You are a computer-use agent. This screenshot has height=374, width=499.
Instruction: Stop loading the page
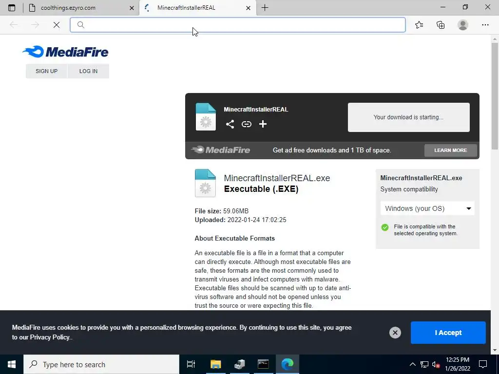tap(57, 25)
